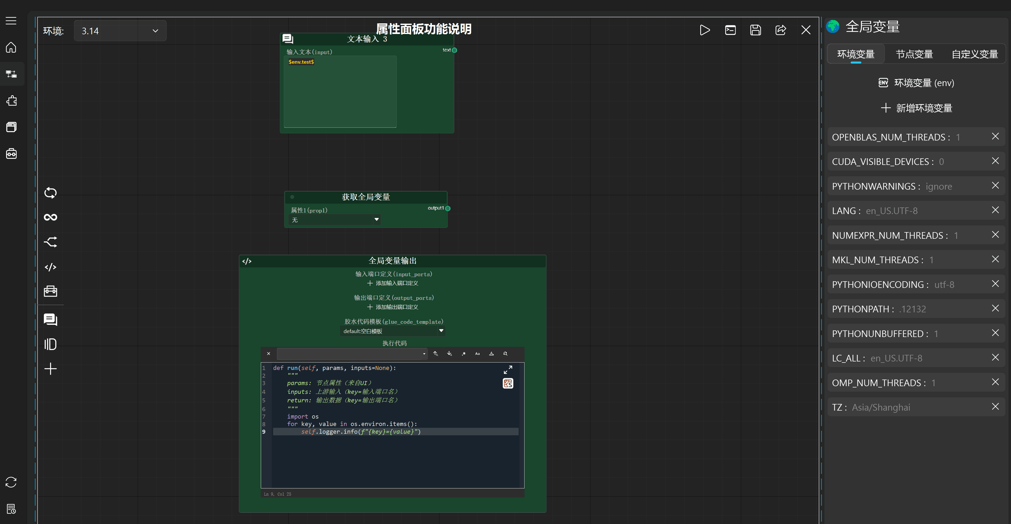Expand the code editor to fullscreen
This screenshot has width=1011, height=524.
508,370
